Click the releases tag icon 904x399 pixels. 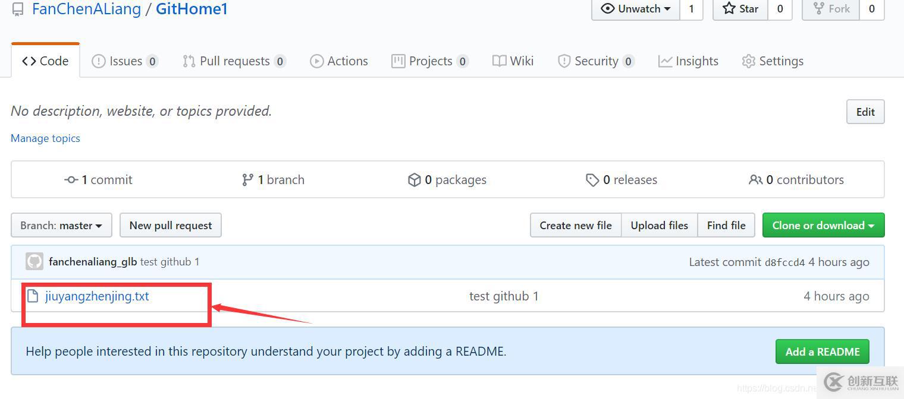coord(592,180)
